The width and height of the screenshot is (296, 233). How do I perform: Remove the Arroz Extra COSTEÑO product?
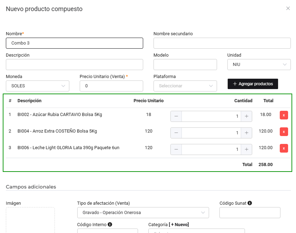[x=284, y=132]
